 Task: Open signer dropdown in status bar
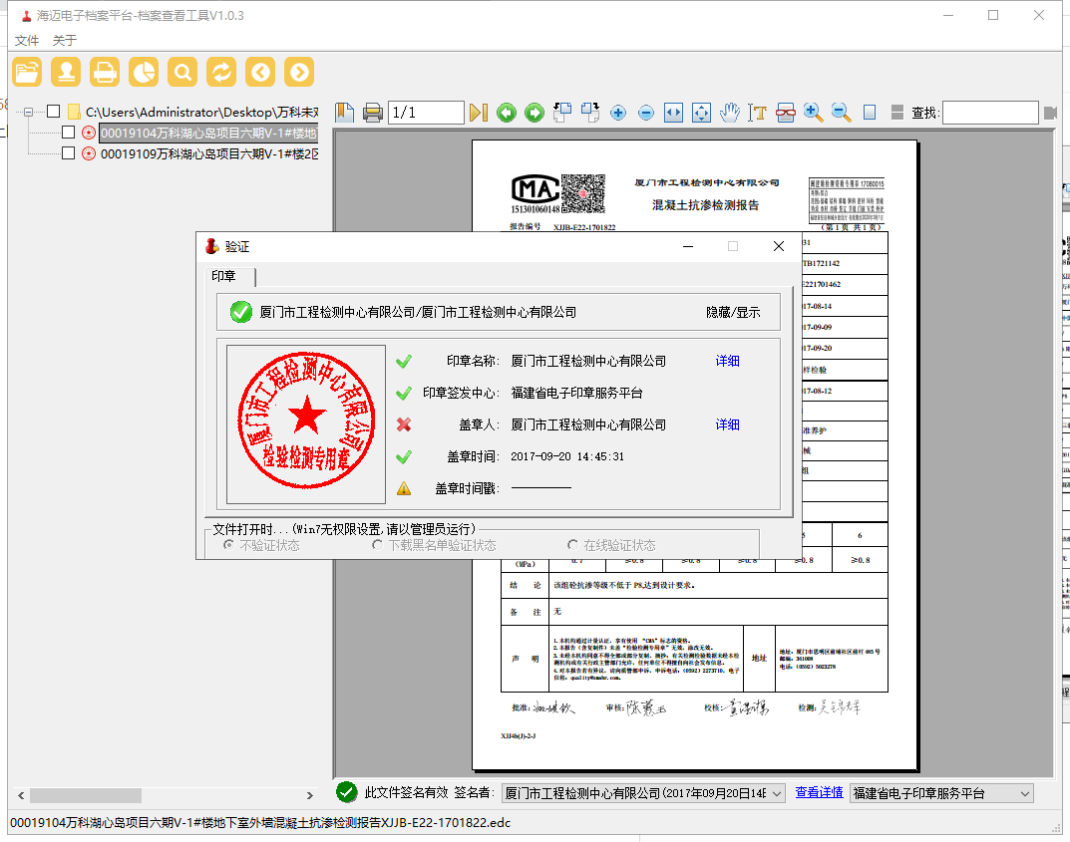(777, 793)
